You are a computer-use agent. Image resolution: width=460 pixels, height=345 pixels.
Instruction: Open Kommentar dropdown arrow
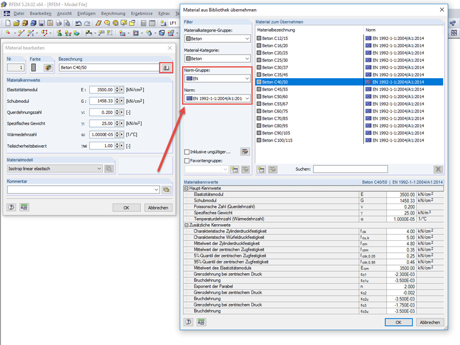[x=156, y=190]
